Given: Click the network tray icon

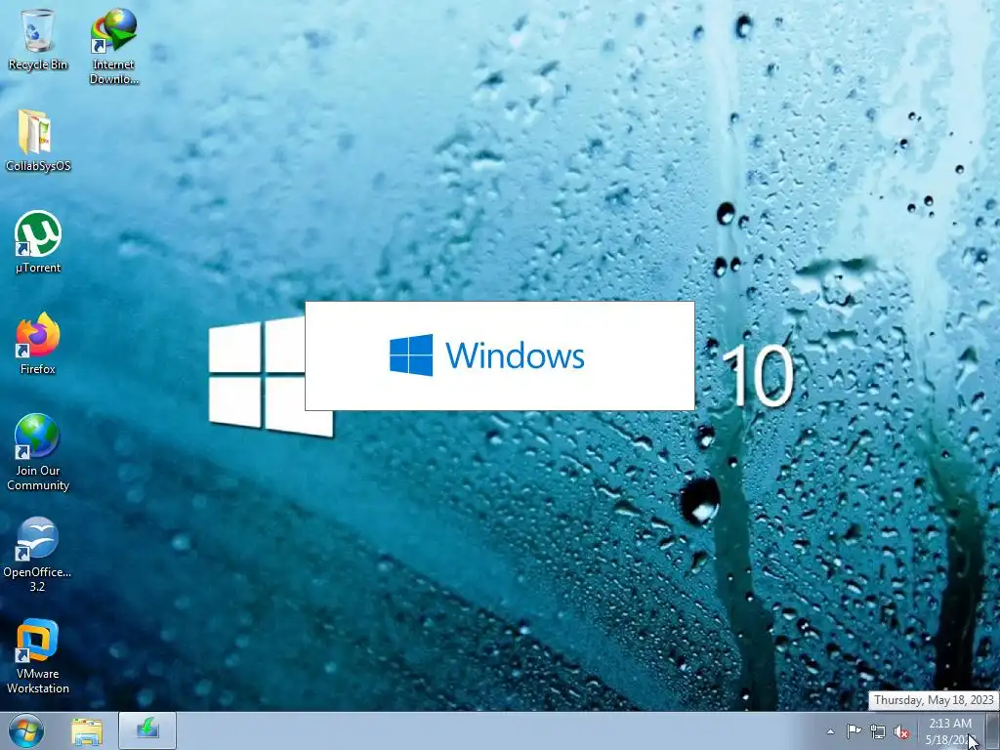Looking at the screenshot, I should [878, 731].
